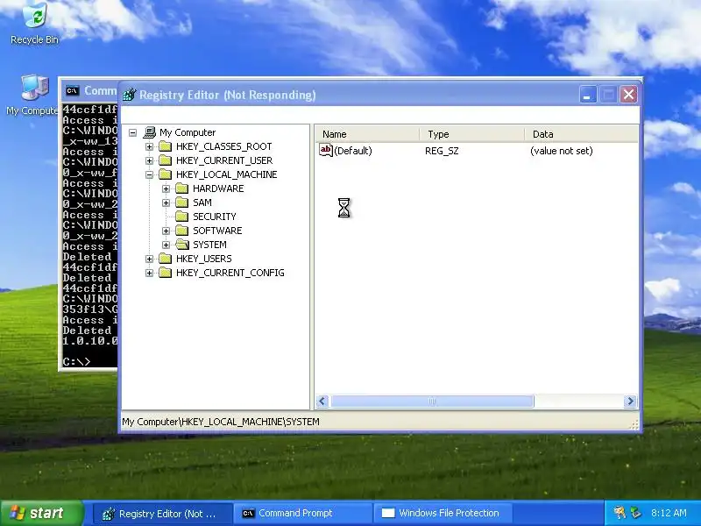This screenshot has height=526, width=701.
Task: Switch to Command Prompt taskbar button
Action: click(x=303, y=514)
